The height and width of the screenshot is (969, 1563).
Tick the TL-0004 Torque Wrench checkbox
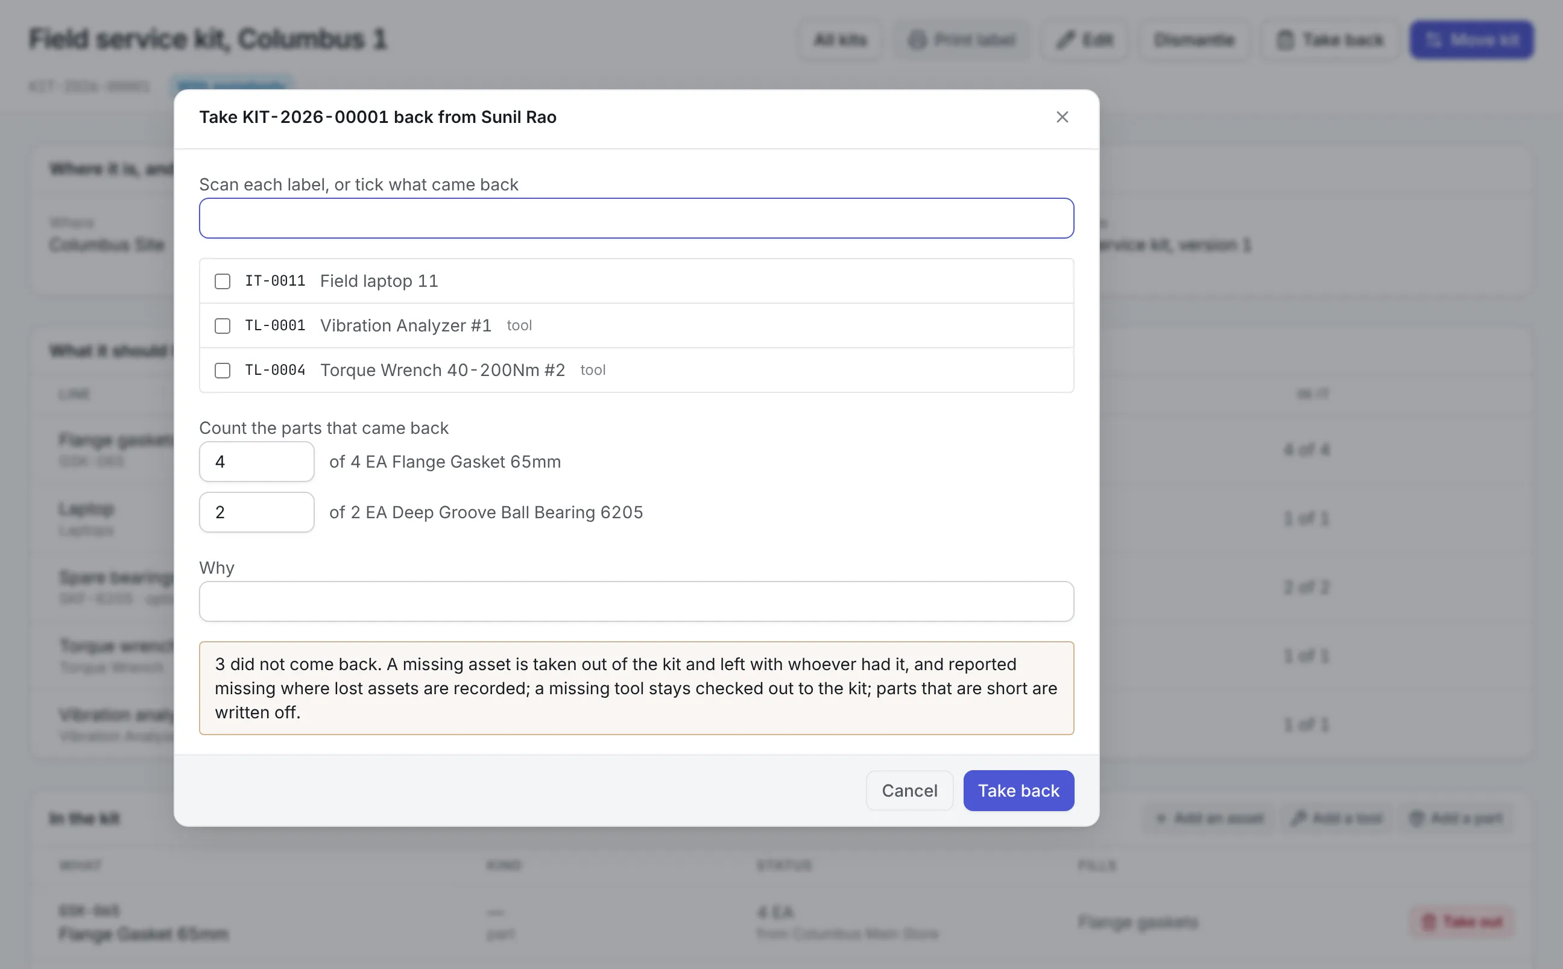[x=223, y=371]
